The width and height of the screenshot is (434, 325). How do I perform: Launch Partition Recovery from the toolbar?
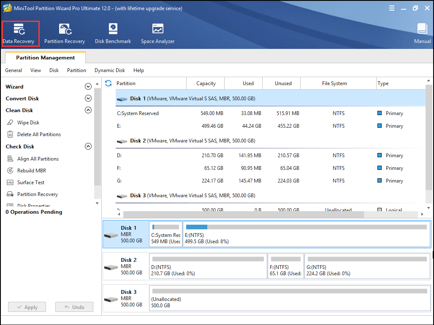tap(64, 33)
